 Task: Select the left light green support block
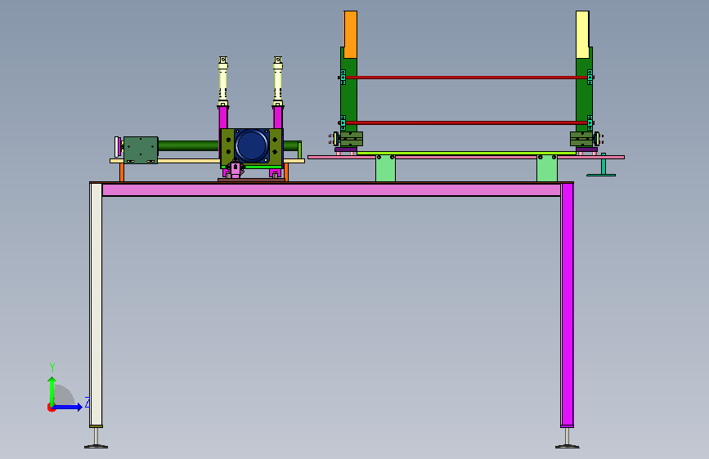click(x=385, y=168)
